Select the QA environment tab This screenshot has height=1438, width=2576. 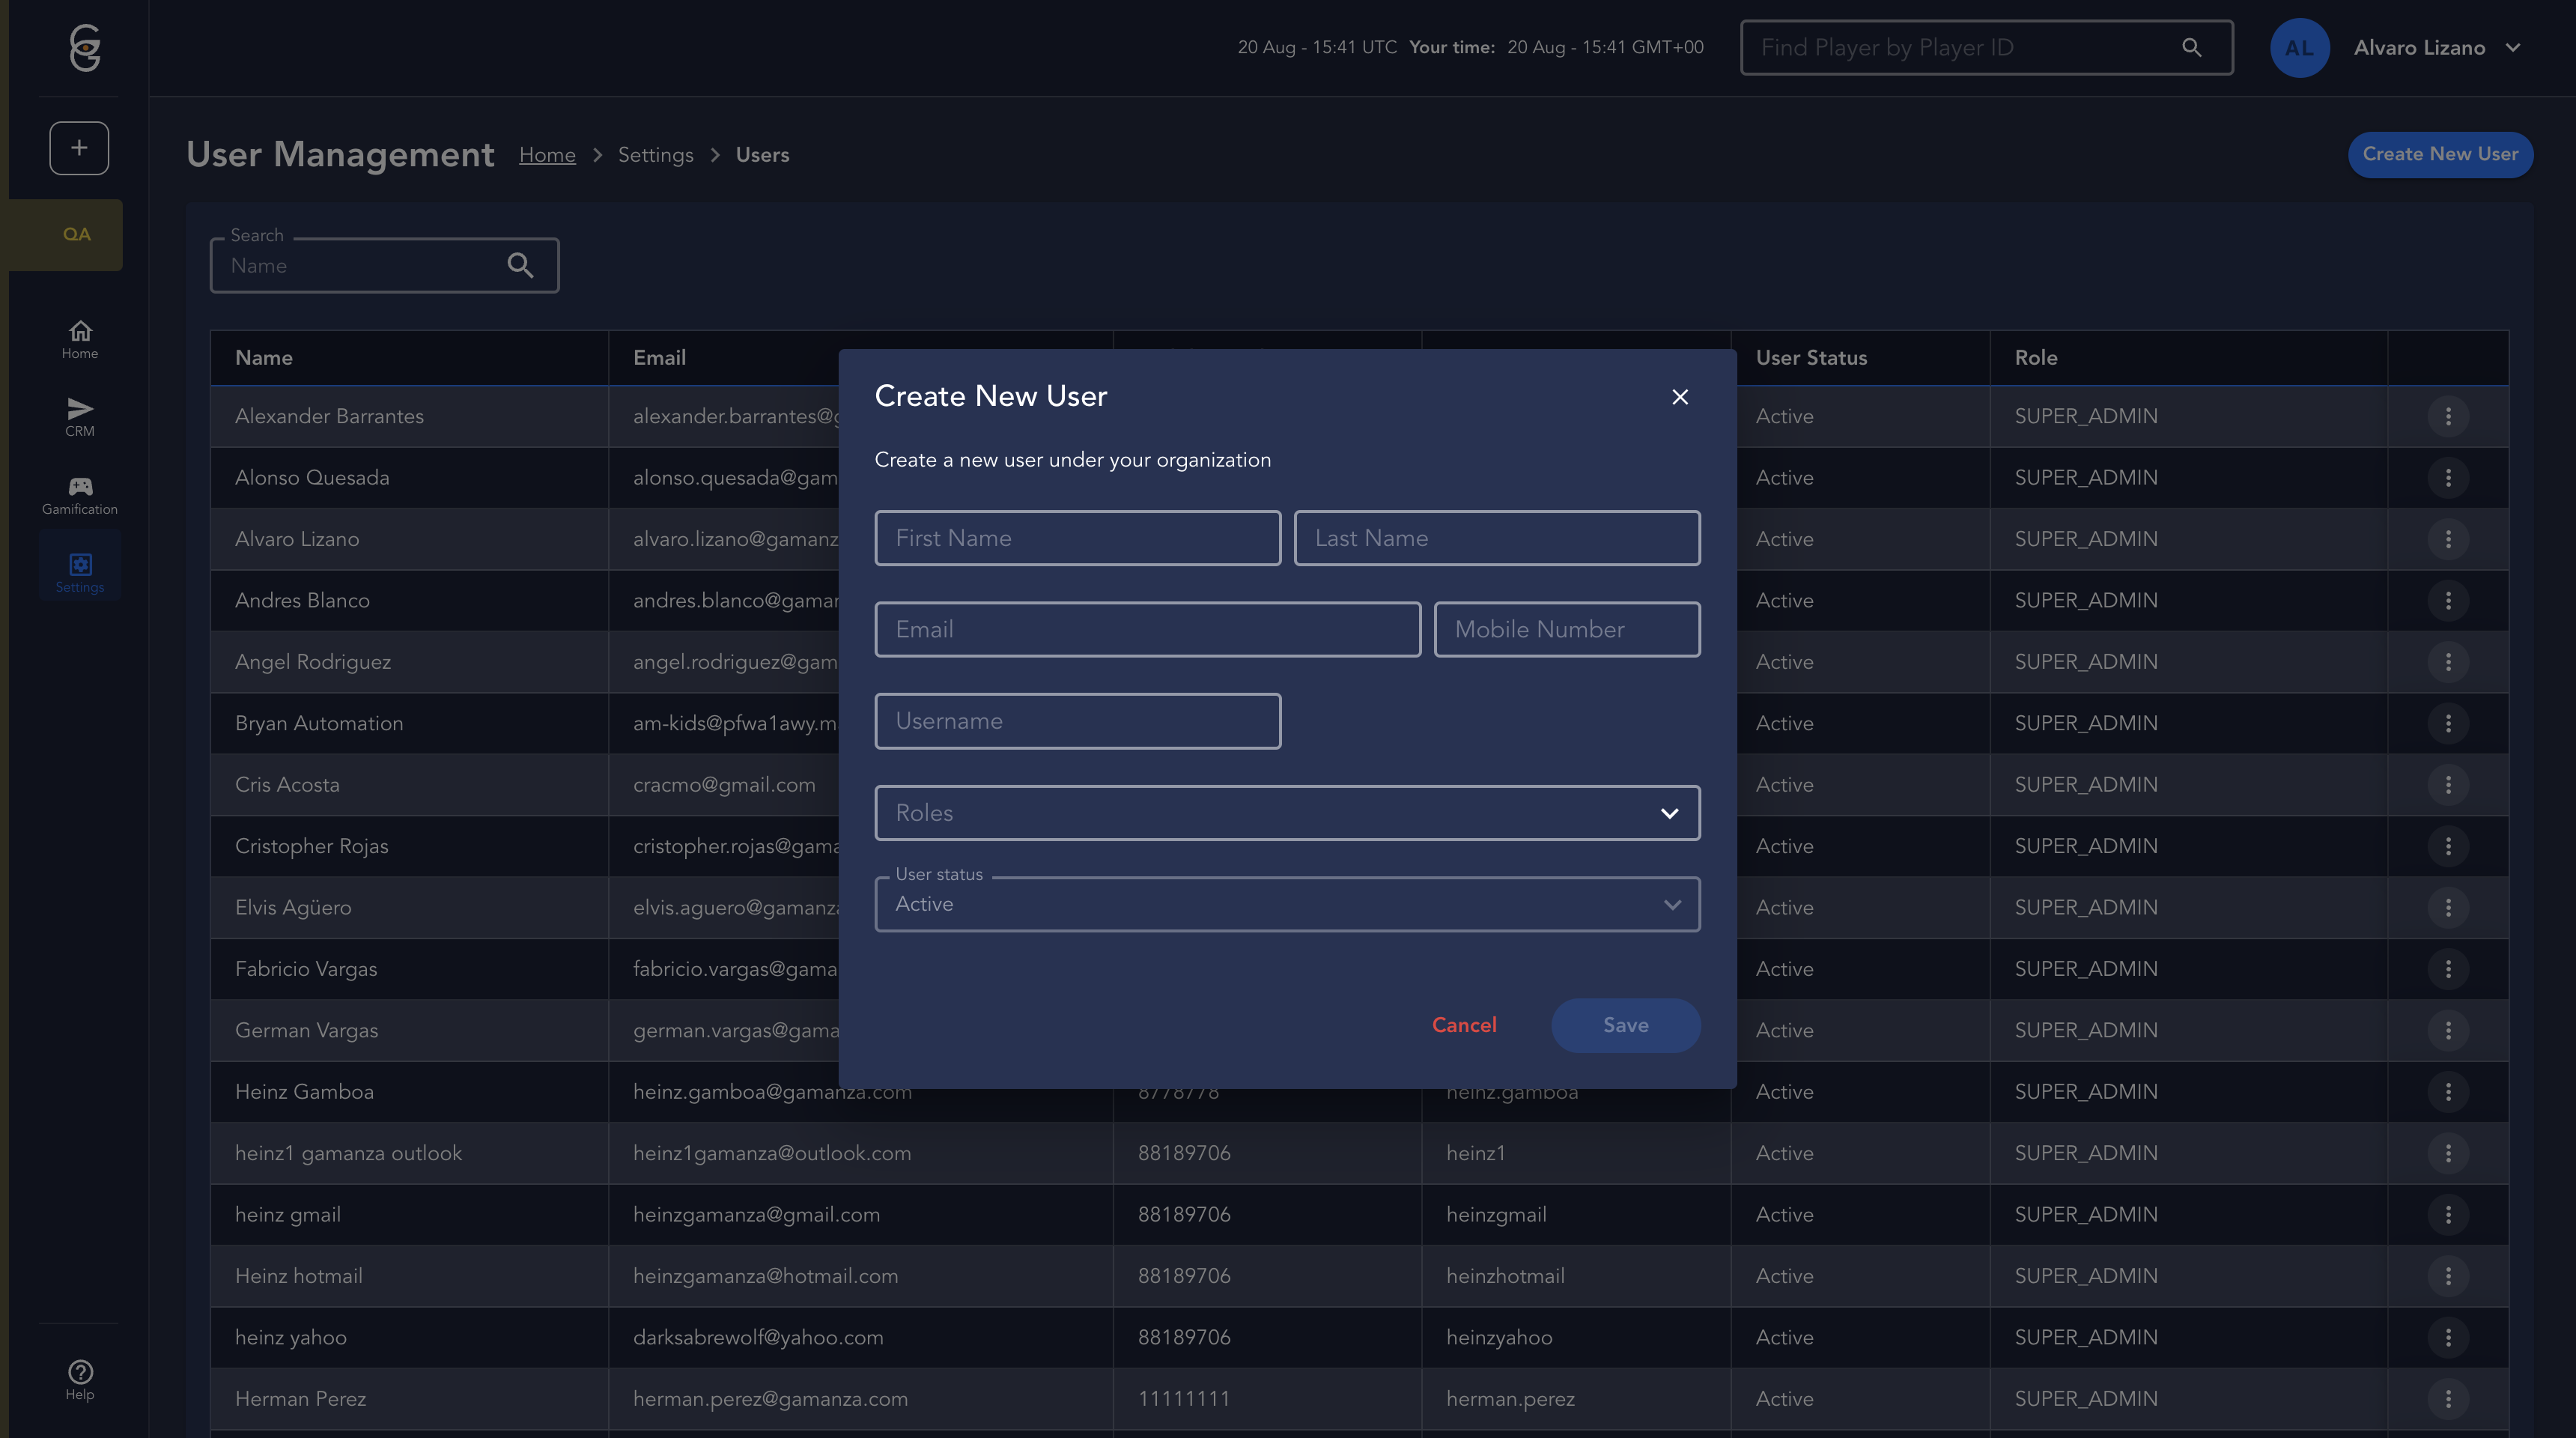coord(76,234)
